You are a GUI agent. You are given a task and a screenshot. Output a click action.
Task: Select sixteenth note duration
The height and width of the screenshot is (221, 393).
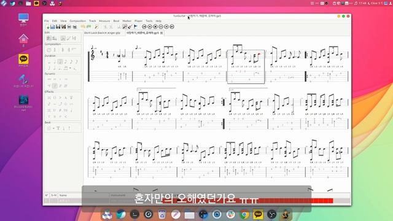(x=71, y=61)
